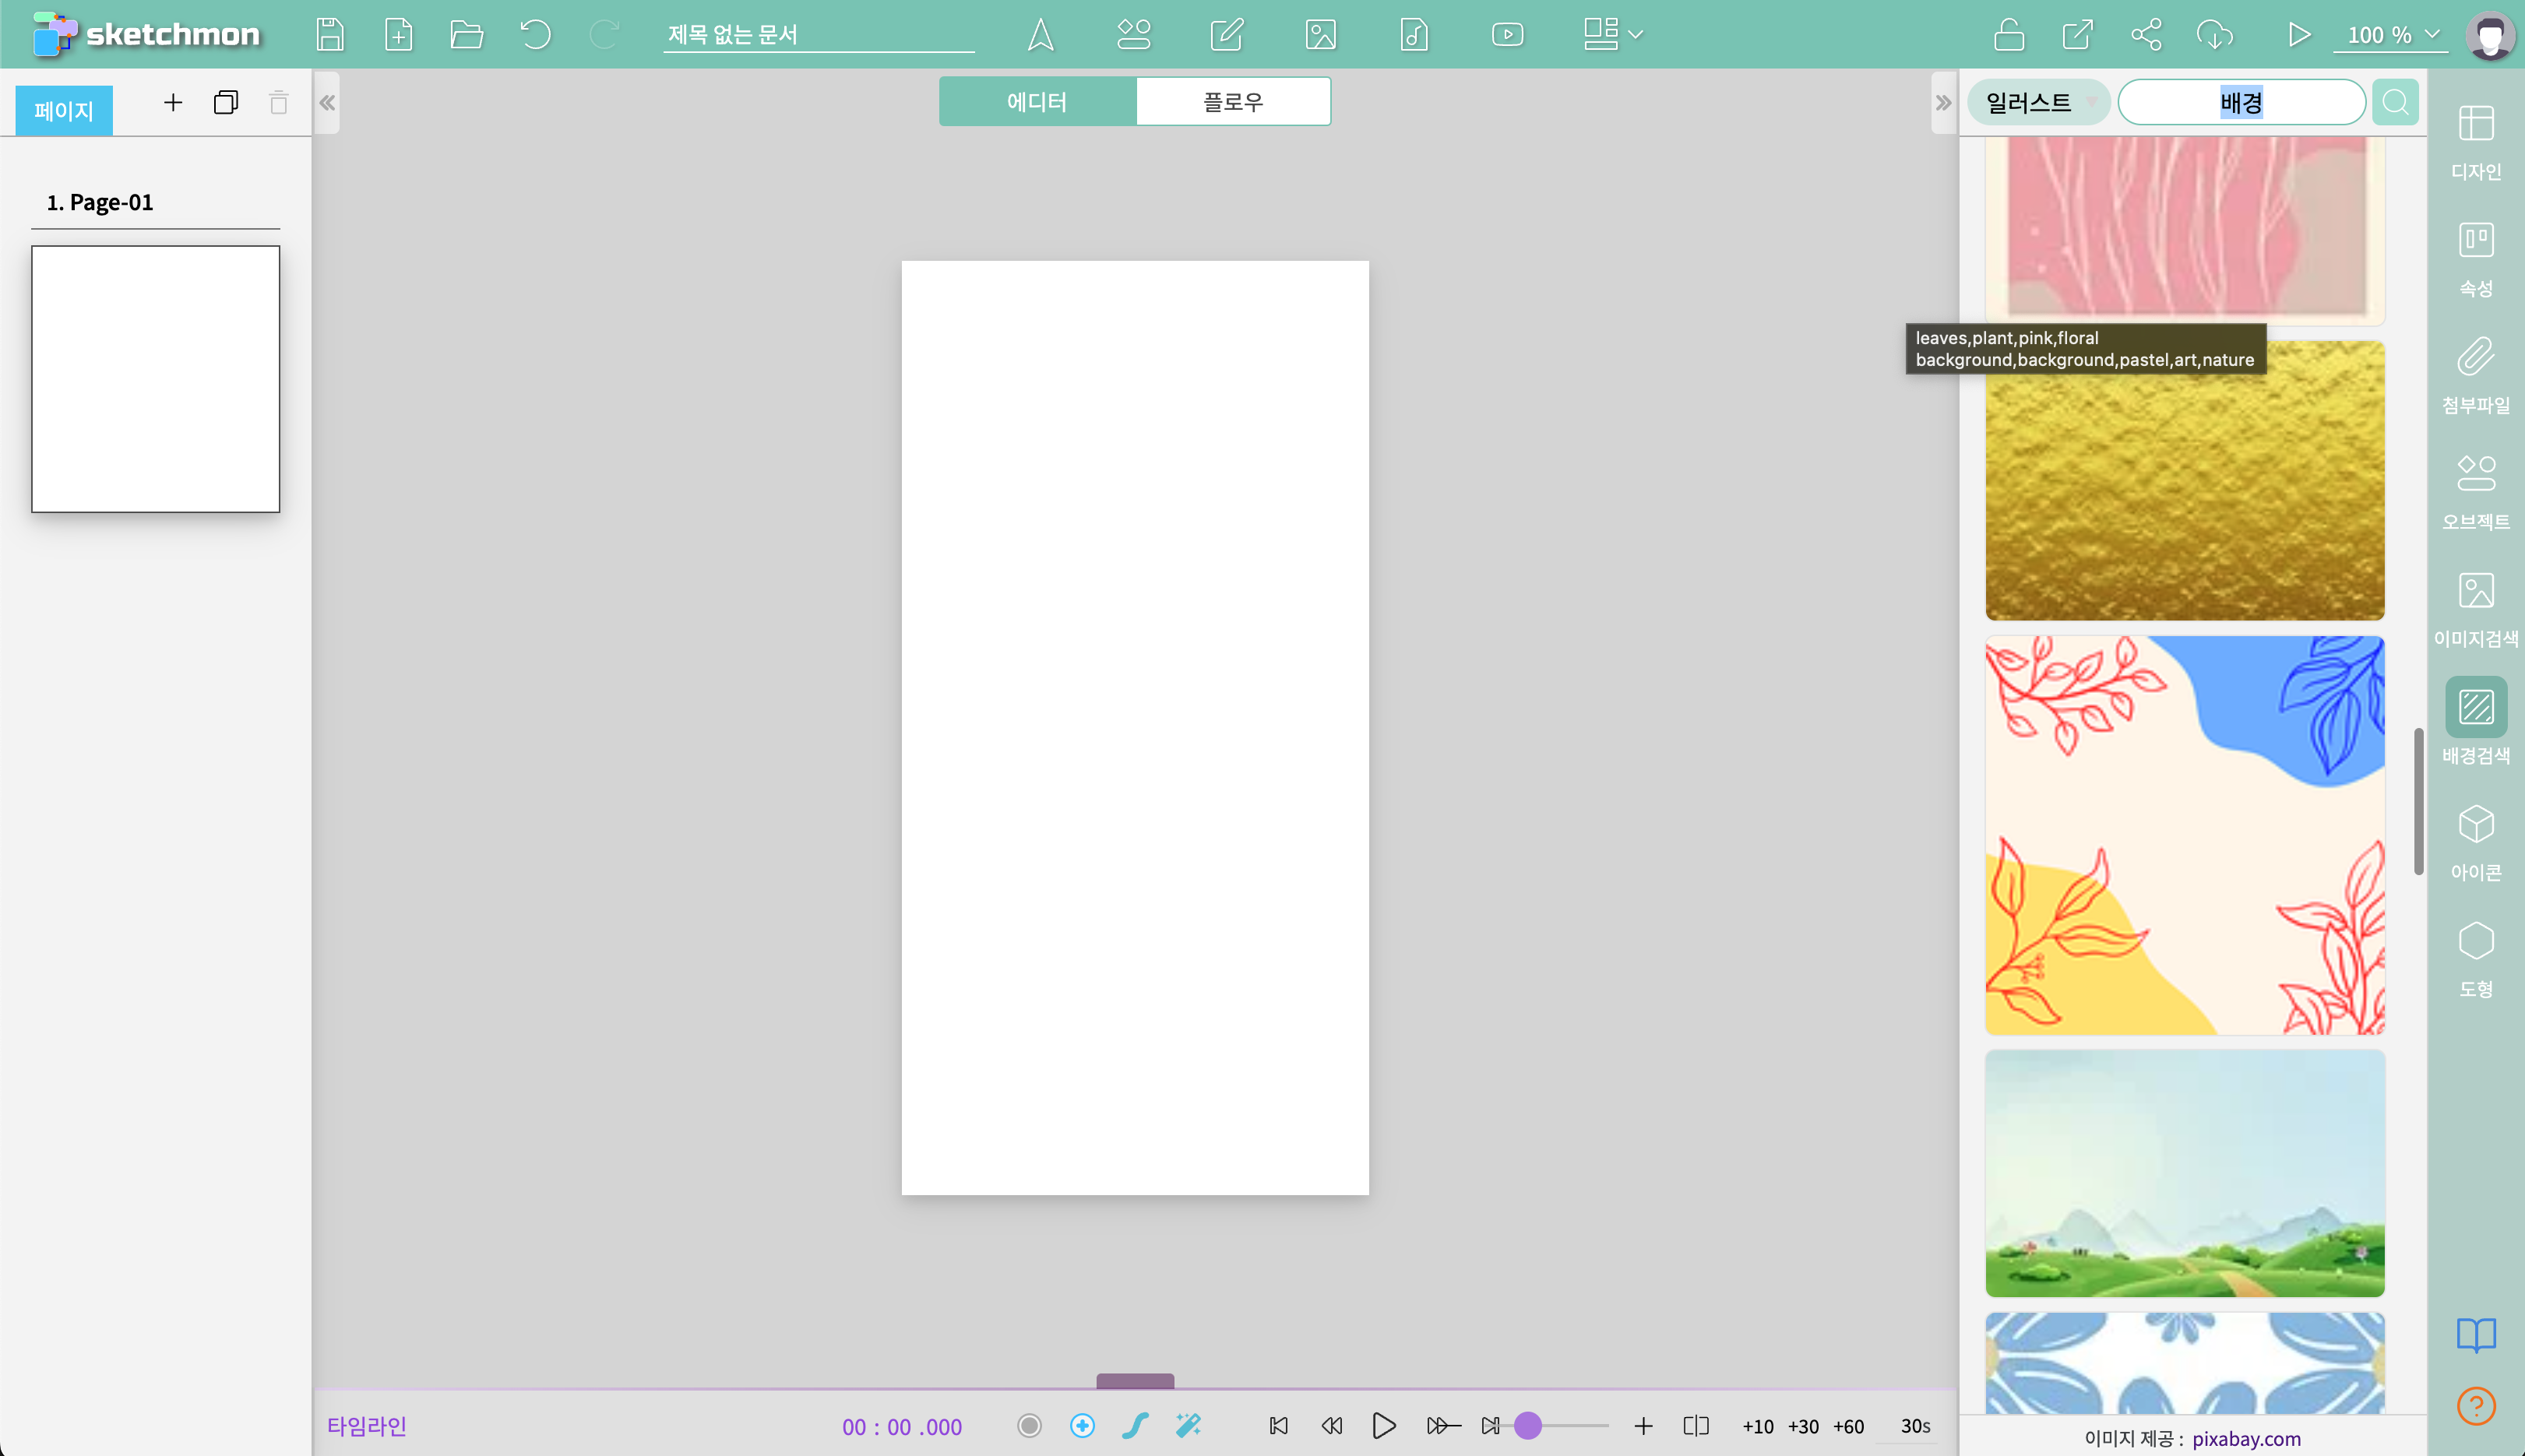Screen dimensions: 2525x1456
Task: Open the 오브젝트 side panel
Action: (x=2476, y=492)
